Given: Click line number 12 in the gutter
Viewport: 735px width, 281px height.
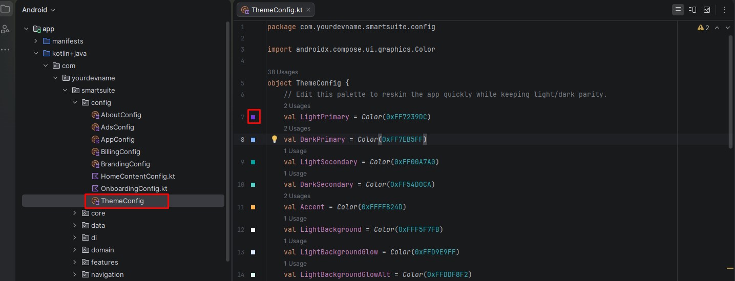Looking at the screenshot, I should [241, 230].
